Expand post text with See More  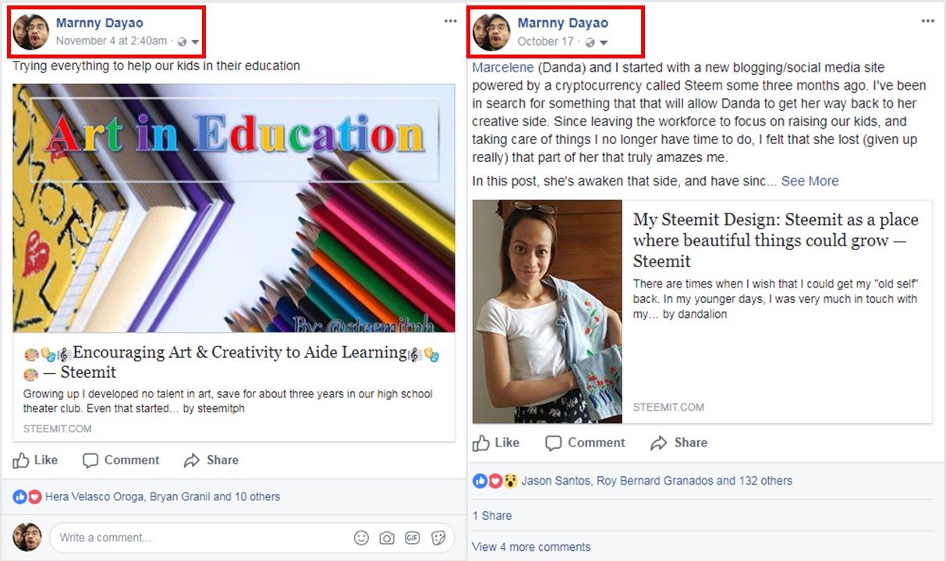point(810,181)
